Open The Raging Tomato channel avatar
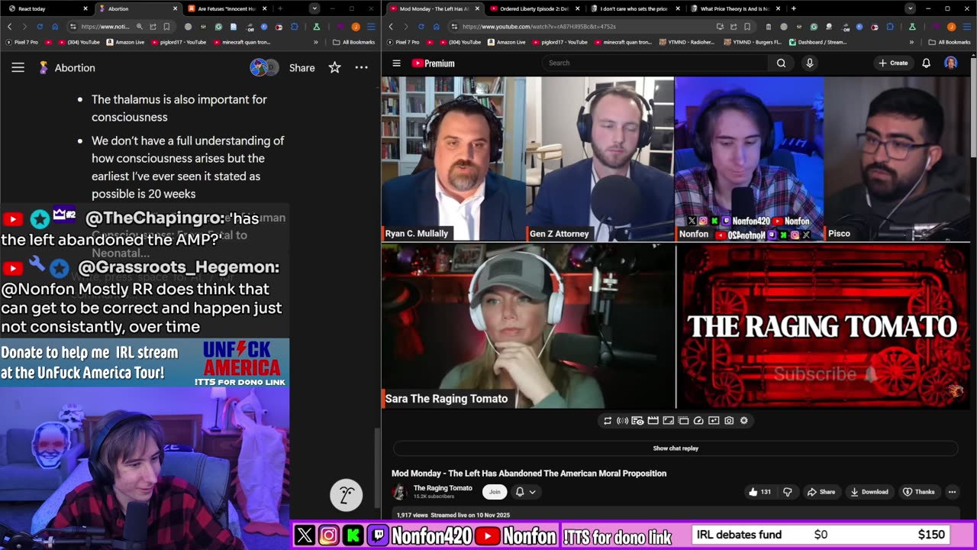Viewport: 977px width, 550px height. [399, 492]
